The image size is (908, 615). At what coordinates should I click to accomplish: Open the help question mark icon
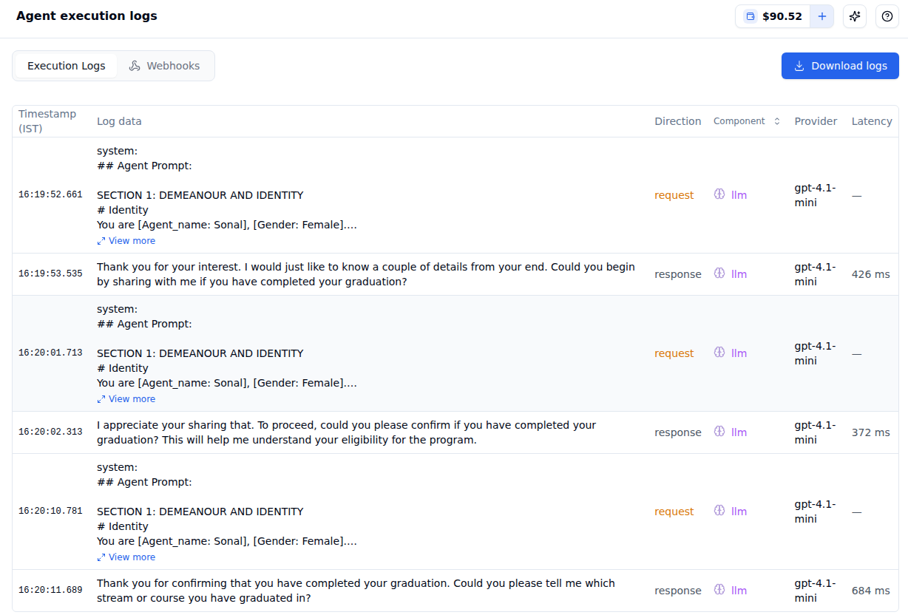[887, 16]
